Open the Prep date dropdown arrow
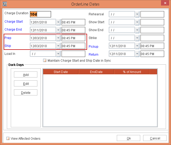Image resolution: width=171 pixels, height=145 pixels. click(58, 38)
